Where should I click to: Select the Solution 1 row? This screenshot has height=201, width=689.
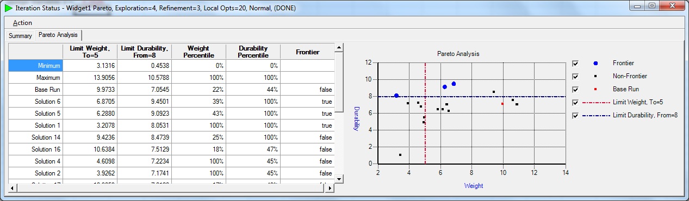coord(35,125)
